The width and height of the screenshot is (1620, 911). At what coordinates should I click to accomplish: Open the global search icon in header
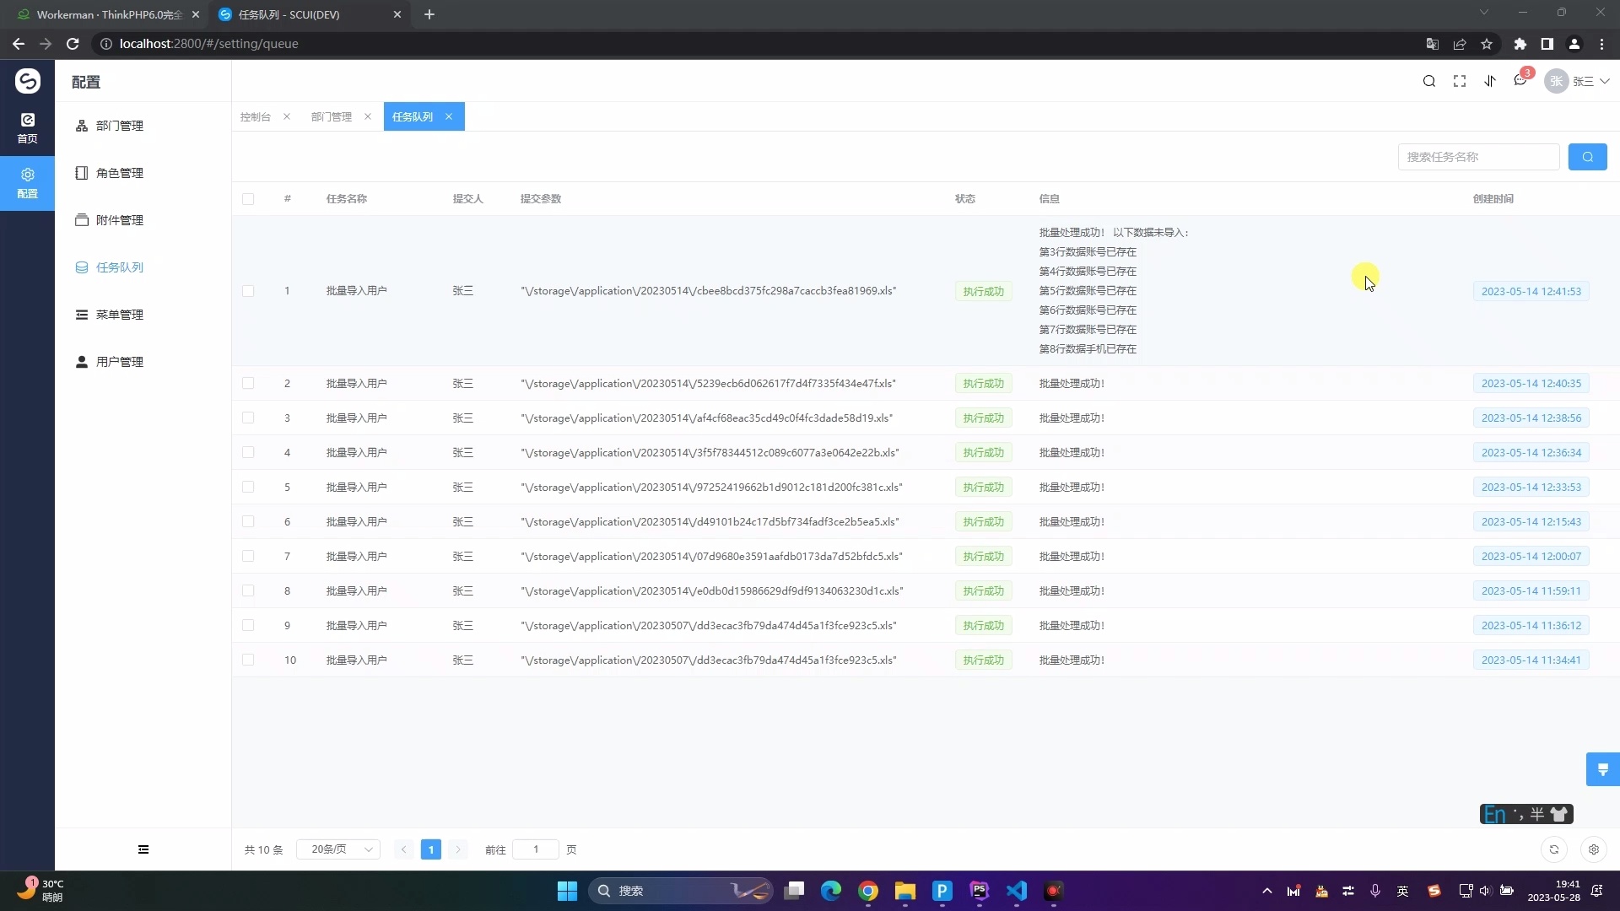pos(1429,81)
